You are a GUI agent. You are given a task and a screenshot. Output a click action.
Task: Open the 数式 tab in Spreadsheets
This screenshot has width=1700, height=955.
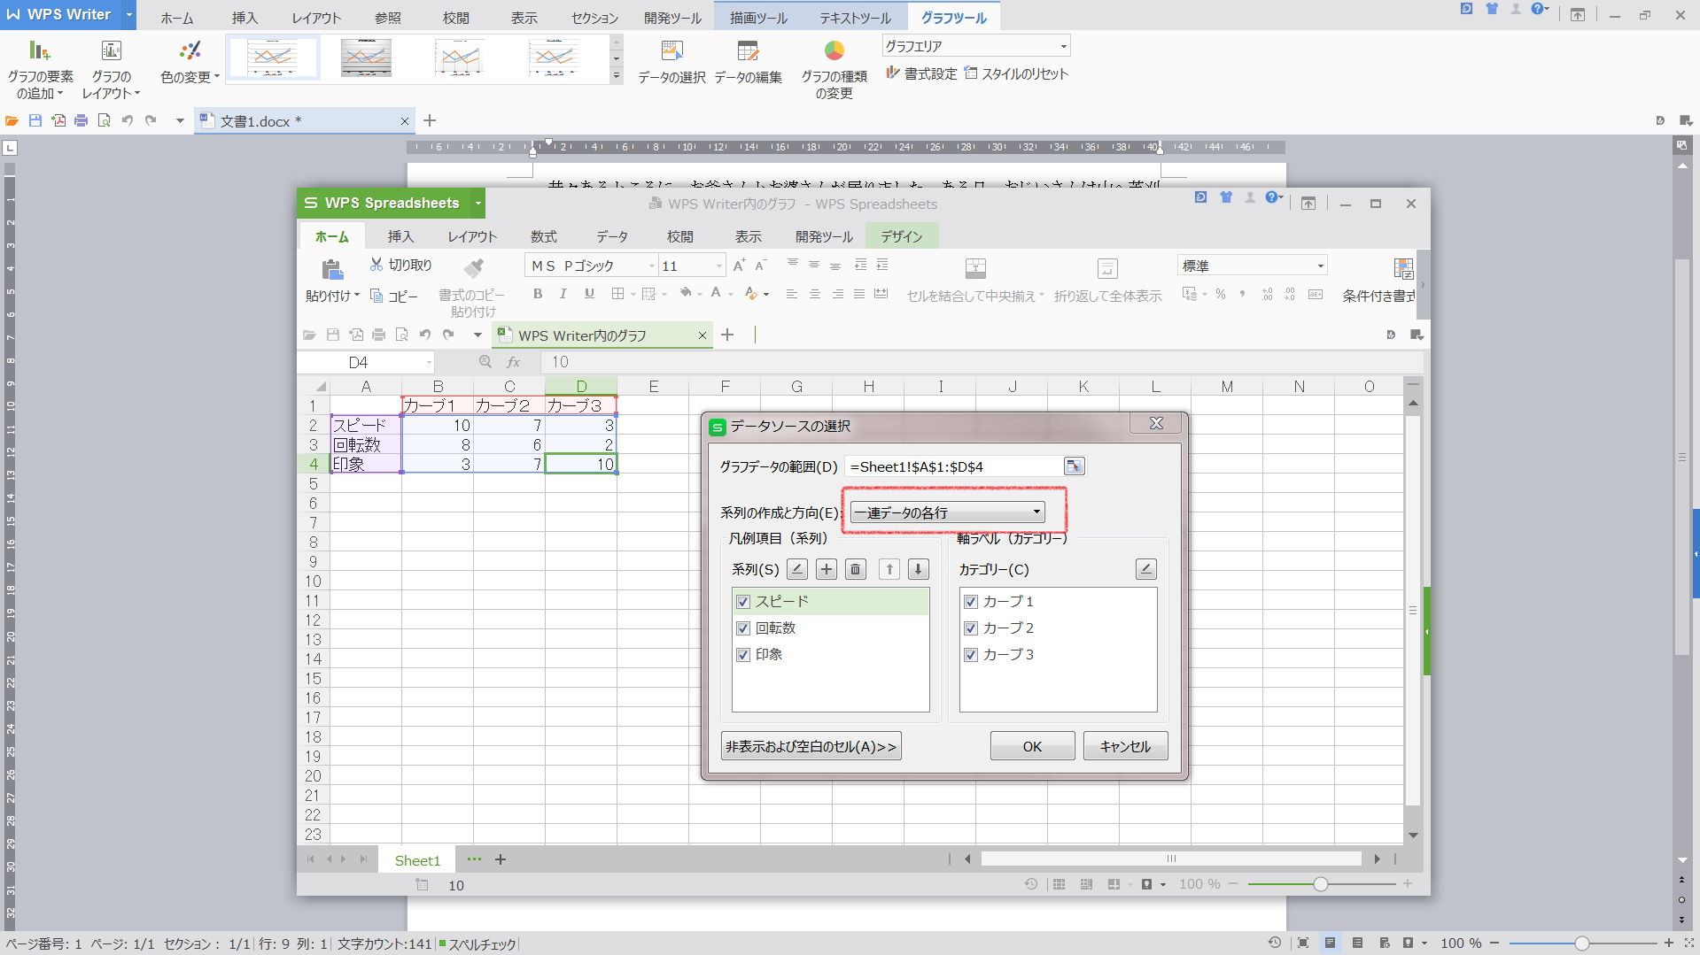[x=543, y=236]
